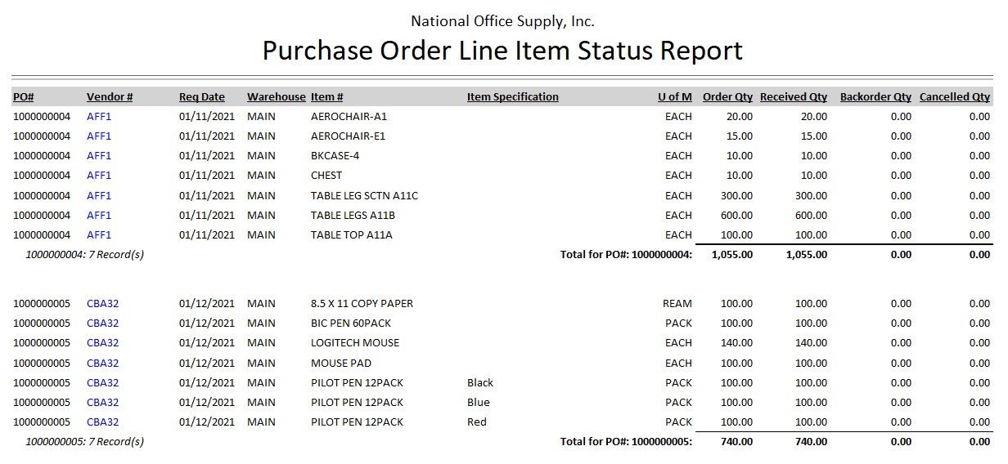Click the Total for PO# 1000000005 label
This screenshot has height=464, width=1008.
coord(626,442)
